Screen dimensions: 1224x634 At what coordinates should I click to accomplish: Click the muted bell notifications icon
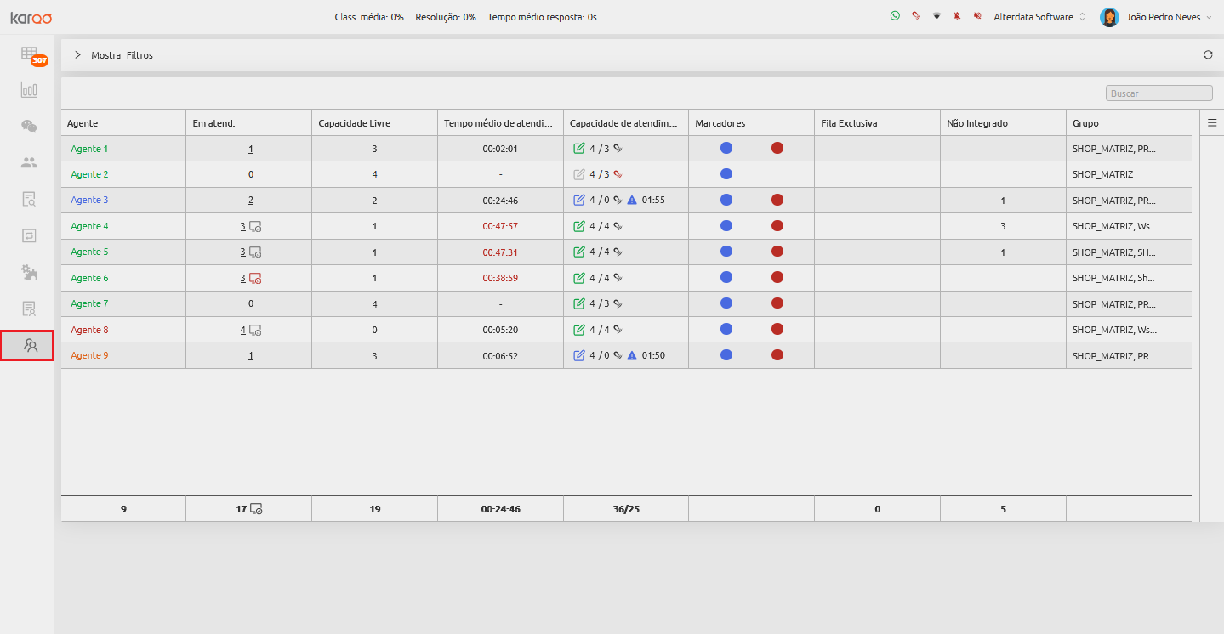click(957, 16)
